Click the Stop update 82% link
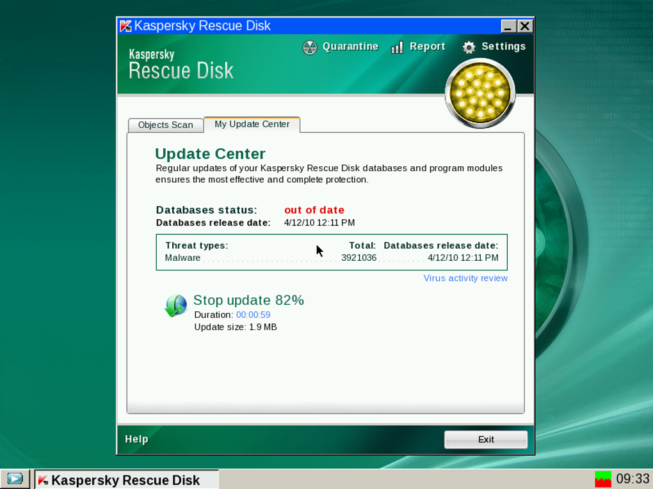The image size is (653, 489). (x=248, y=300)
